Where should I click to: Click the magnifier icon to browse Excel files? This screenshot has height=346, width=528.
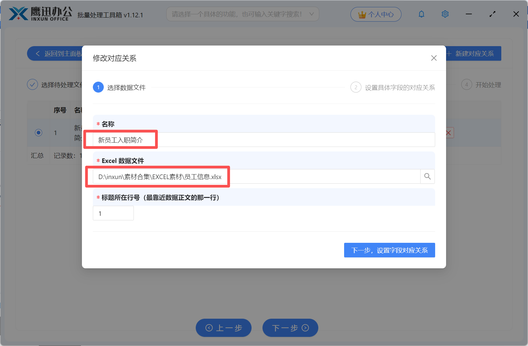pyautogui.click(x=427, y=176)
